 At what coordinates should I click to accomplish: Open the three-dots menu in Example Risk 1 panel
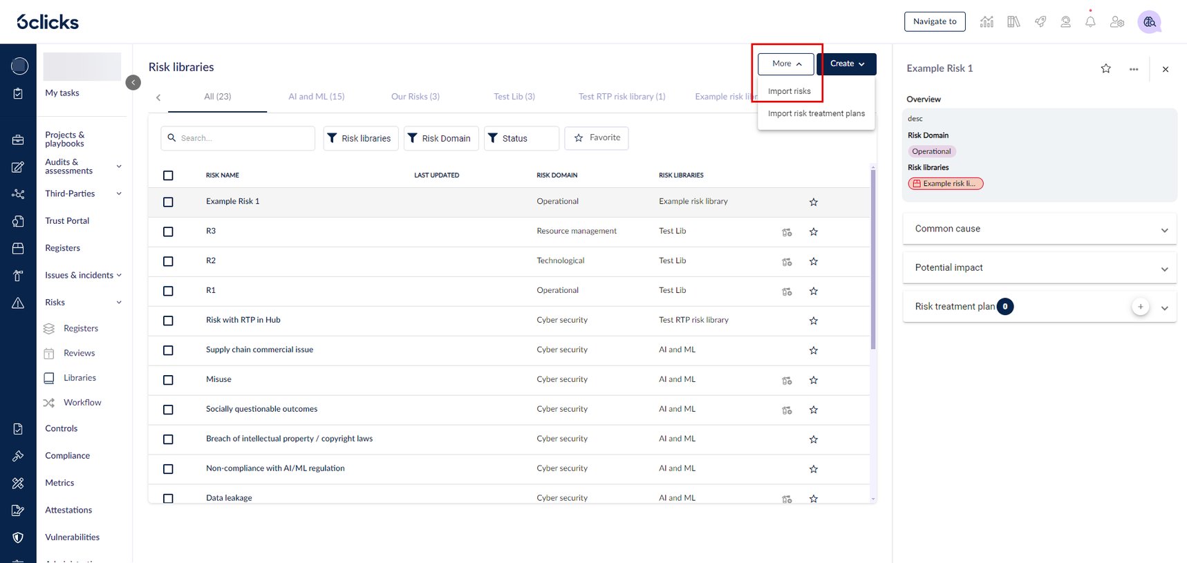click(1133, 69)
